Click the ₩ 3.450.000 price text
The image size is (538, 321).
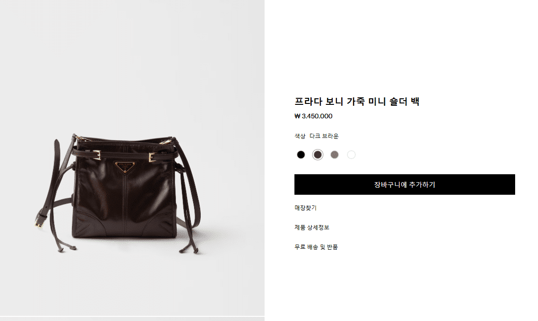pos(313,116)
